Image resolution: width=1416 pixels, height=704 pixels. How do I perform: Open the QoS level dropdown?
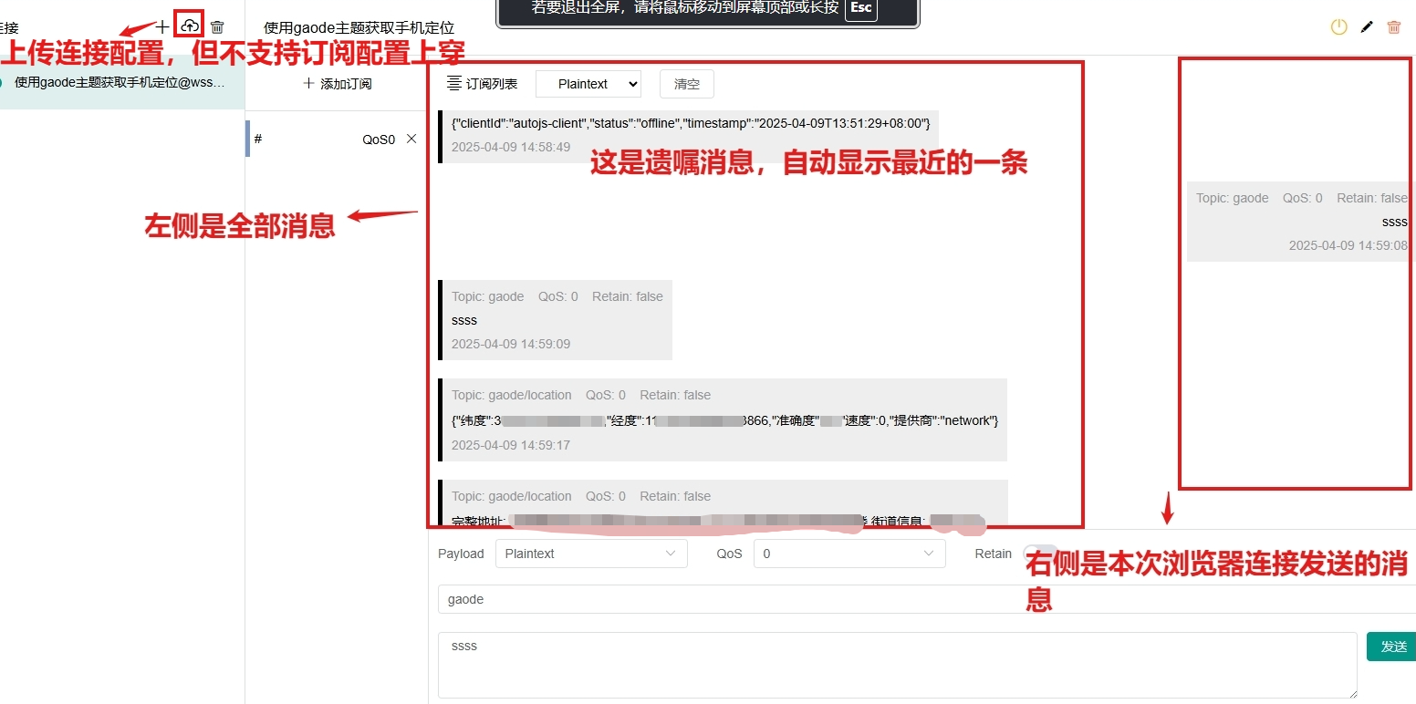coord(849,554)
